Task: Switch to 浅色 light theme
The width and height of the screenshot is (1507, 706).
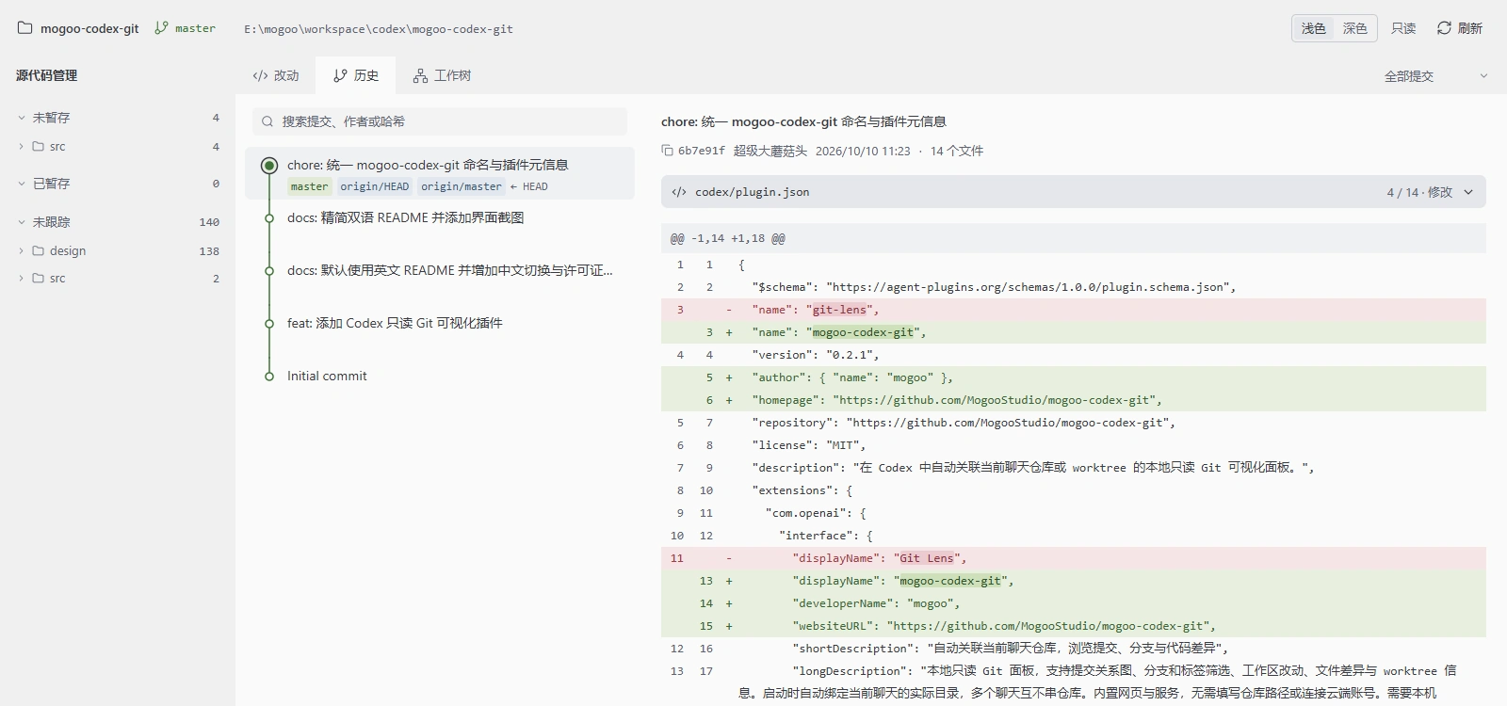Action: (1313, 28)
